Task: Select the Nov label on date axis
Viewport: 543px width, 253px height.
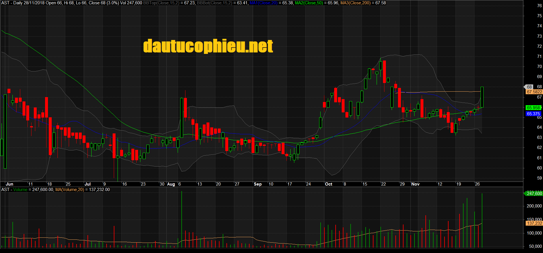Action: 415,184
